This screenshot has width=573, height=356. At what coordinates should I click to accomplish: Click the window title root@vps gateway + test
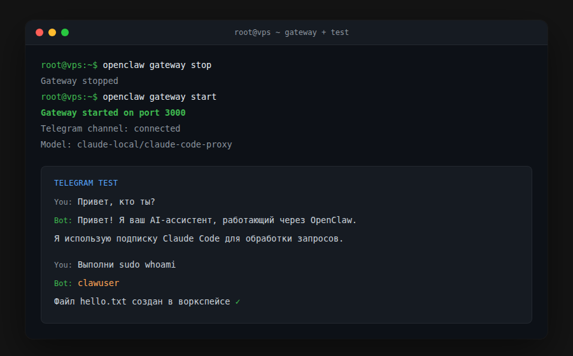tap(291, 32)
